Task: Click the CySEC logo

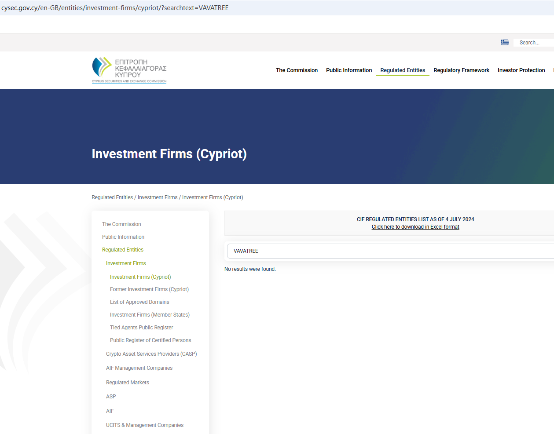Action: point(129,70)
